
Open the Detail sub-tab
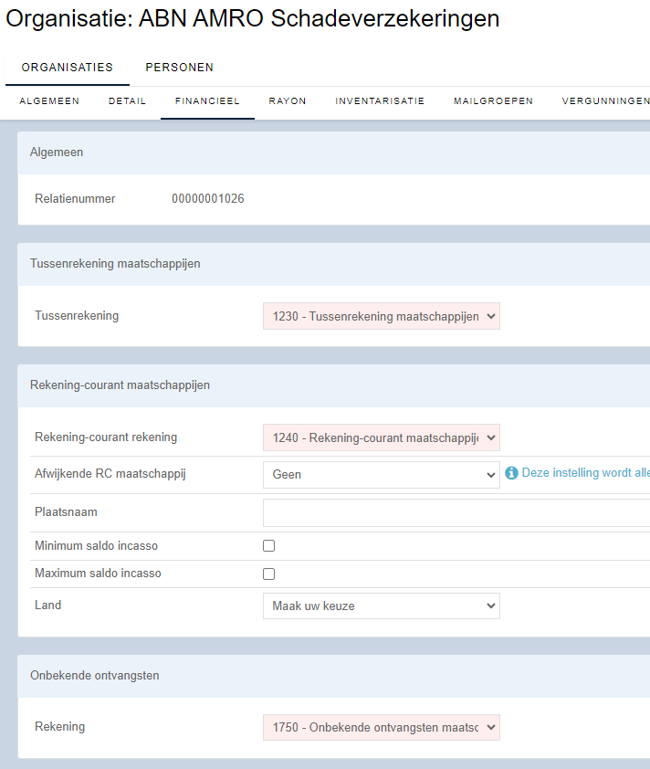128,101
